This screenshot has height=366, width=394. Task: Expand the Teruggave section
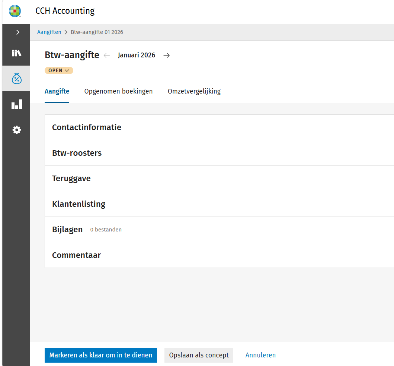220,179
